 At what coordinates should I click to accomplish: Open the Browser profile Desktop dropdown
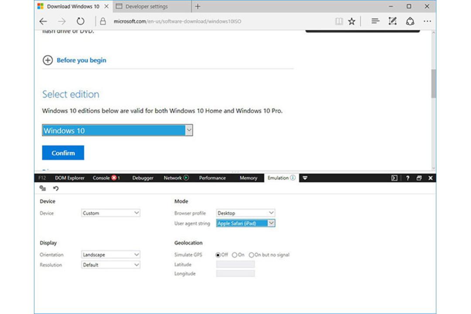[246, 213]
